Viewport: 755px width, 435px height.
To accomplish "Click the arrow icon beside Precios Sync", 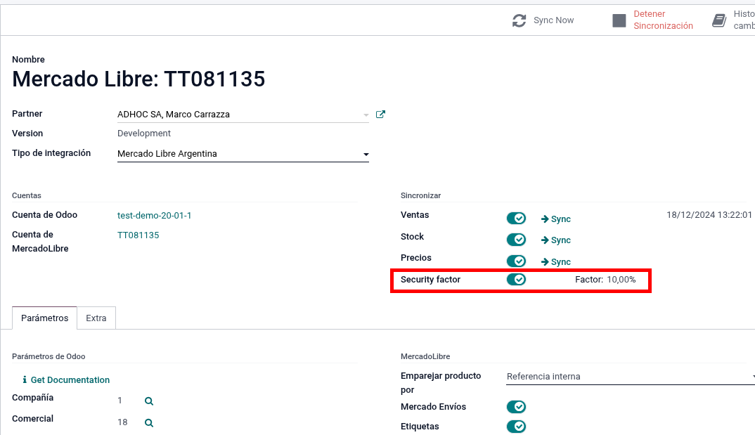I will (x=545, y=261).
